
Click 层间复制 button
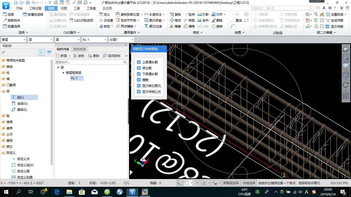112,56
